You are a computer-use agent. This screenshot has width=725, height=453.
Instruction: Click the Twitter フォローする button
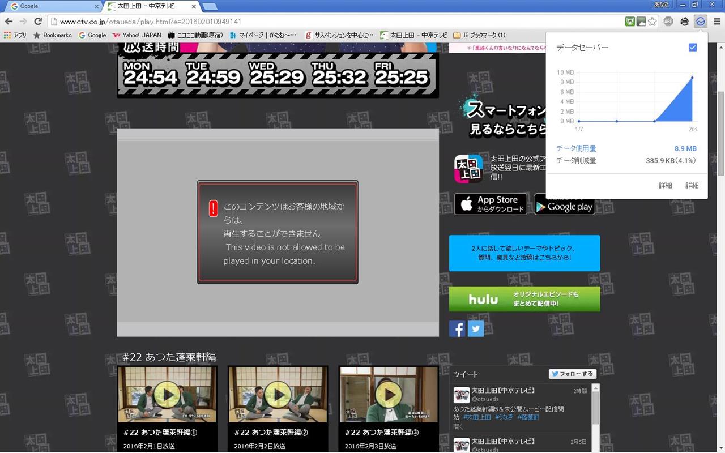[572, 374]
